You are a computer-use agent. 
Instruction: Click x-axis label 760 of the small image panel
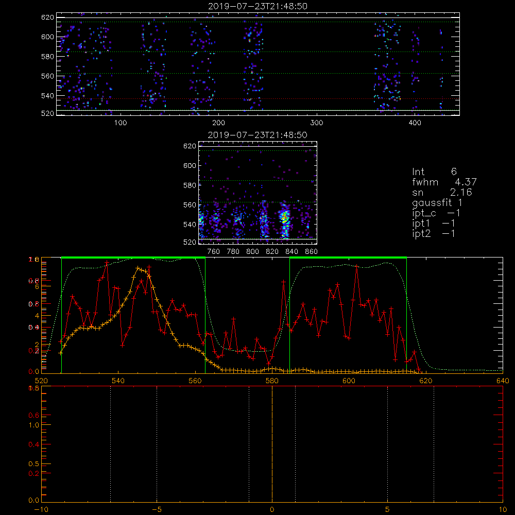pos(214,252)
